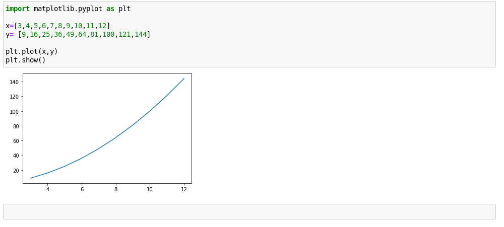Image resolution: width=504 pixels, height=227 pixels.
Task: Click the value 144 in the y list
Action: click(140, 34)
